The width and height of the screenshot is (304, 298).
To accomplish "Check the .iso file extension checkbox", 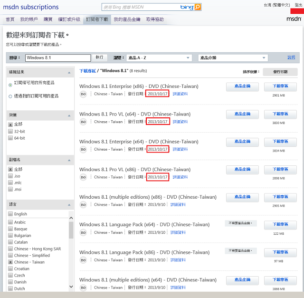I will point(10,176).
